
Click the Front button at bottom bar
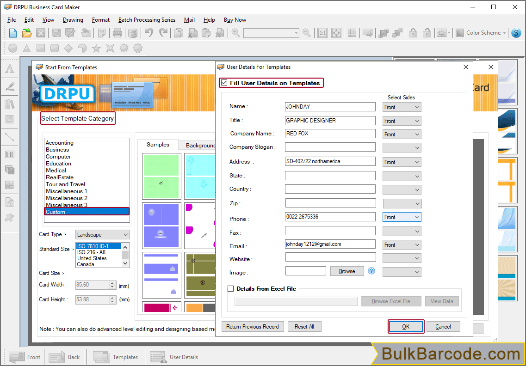click(x=25, y=357)
